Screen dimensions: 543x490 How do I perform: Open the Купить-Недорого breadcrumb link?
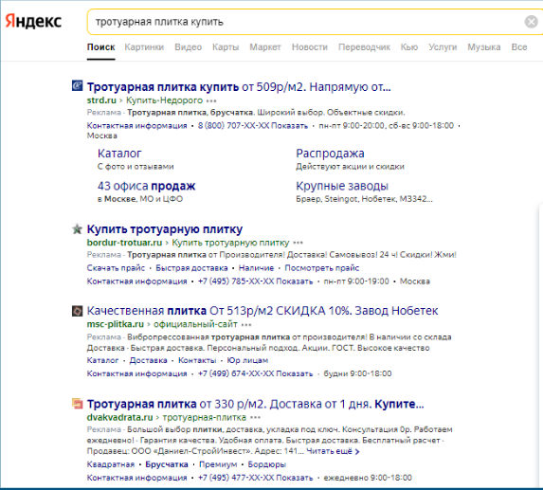[164, 100]
